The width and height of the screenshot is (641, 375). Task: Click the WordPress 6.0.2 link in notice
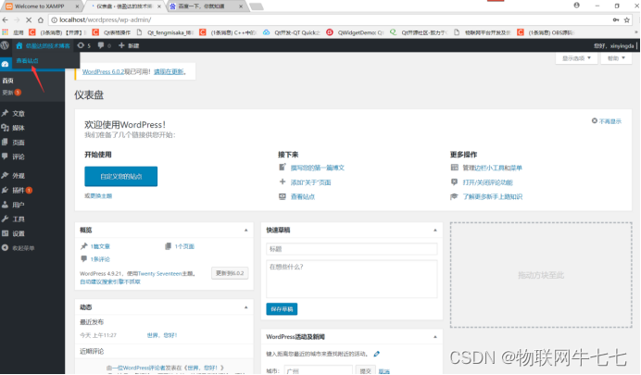(104, 71)
